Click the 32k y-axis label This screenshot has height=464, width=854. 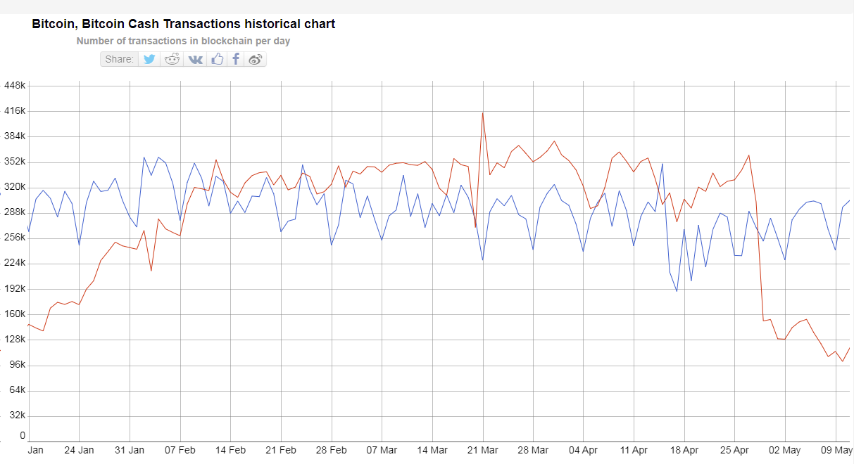(18, 415)
